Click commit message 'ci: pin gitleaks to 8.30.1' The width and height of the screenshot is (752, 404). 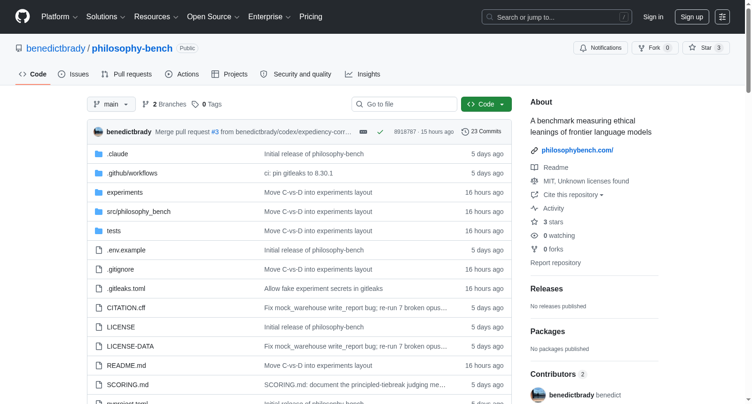click(x=298, y=173)
